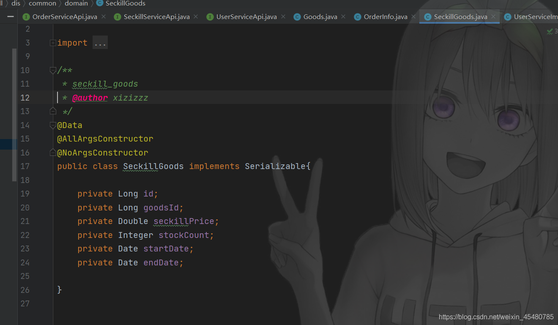Click the closing brace on line 26
Screen dimensions: 558x325
(x=60, y=290)
